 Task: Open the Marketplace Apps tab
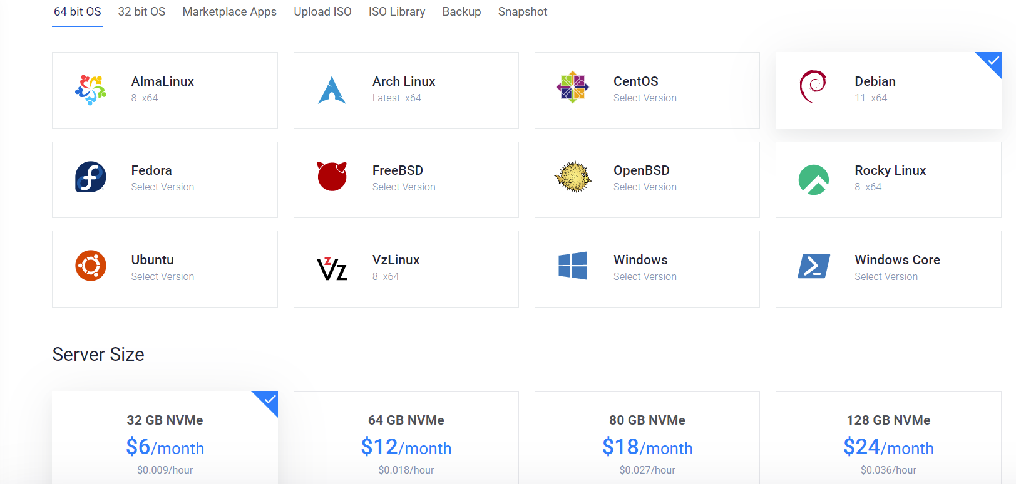point(230,11)
